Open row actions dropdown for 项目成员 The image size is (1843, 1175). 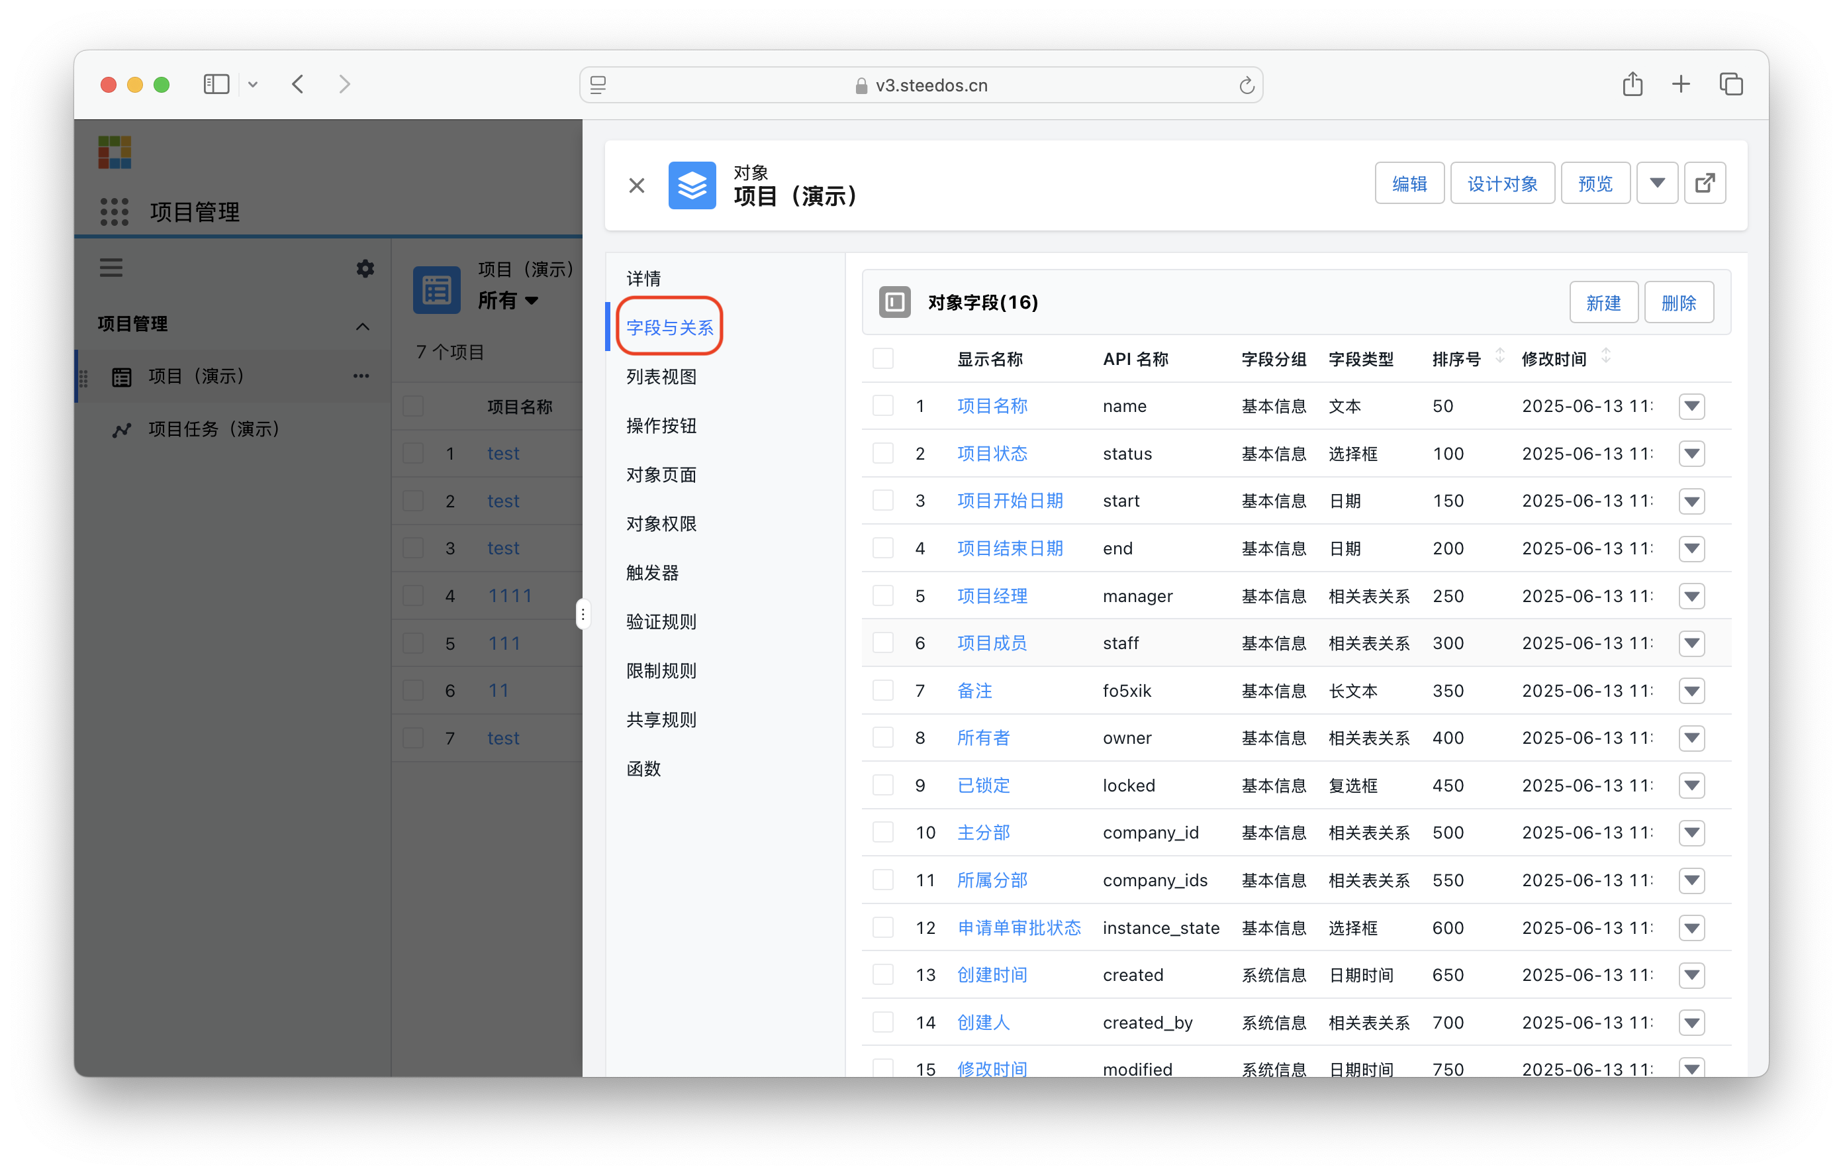click(x=1691, y=642)
